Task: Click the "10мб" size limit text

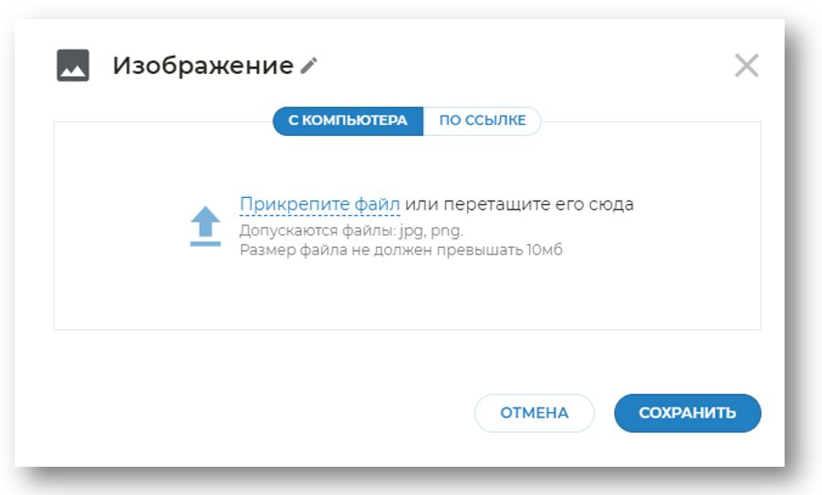Action: click(x=543, y=249)
